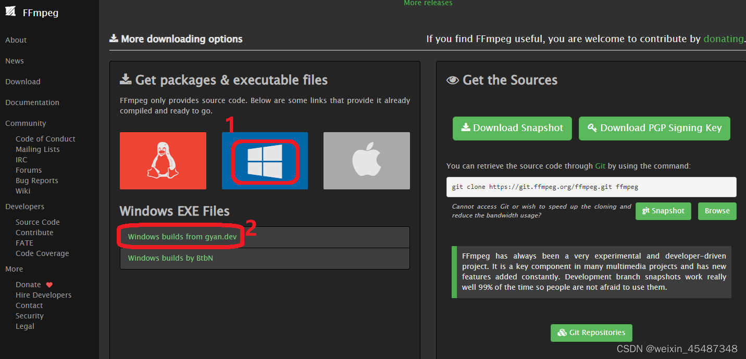Open News in the sidebar
The image size is (746, 359).
click(x=15, y=61)
